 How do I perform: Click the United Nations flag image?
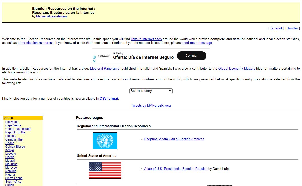pyautogui.click(x=105, y=141)
